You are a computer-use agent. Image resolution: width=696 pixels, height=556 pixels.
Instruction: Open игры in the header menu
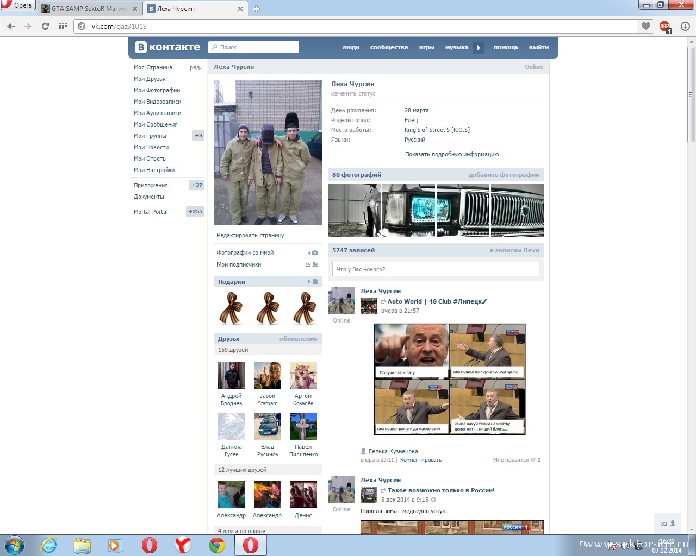click(427, 47)
